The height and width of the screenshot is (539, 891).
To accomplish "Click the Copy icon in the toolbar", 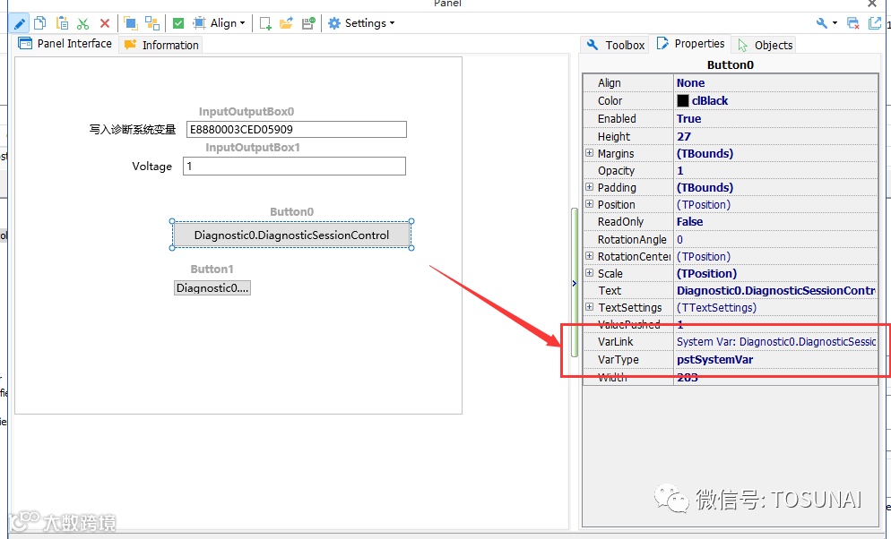I will point(39,23).
